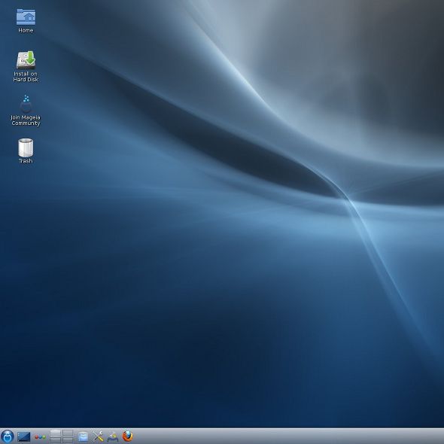Click an empty area of the bottom panel

click(283, 436)
